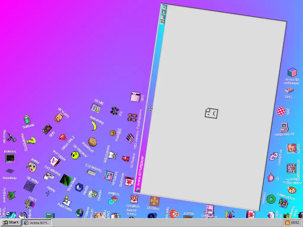Image resolution: width=303 pixels, height=227 pixels.
Task: Open the pizza slice icon
Action: tap(292, 190)
